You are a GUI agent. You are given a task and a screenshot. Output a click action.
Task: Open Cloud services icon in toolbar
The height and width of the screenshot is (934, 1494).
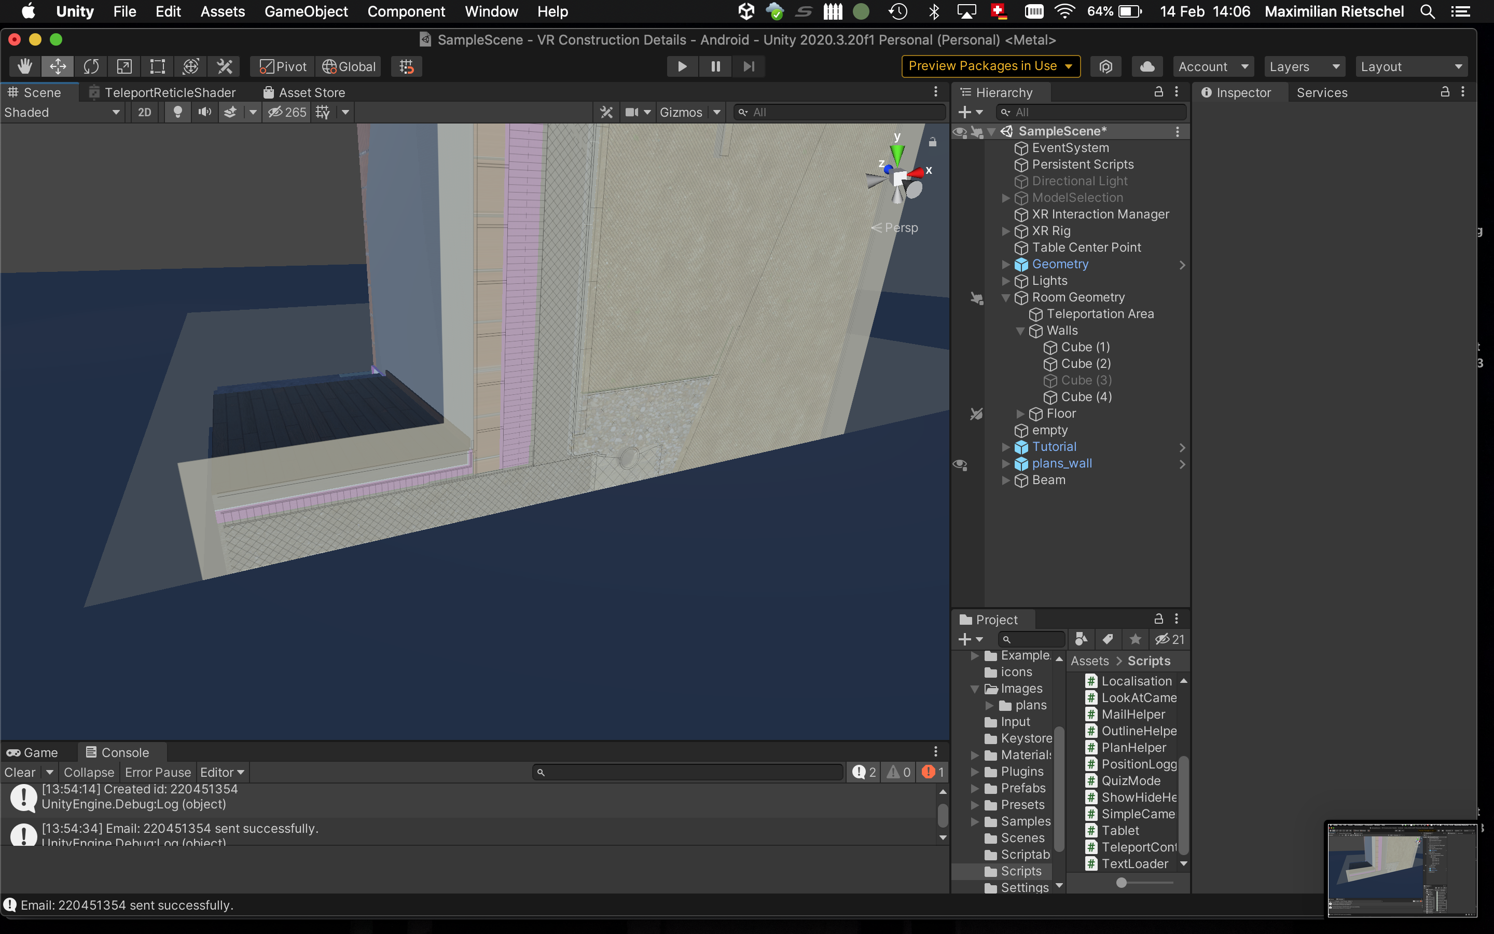pyautogui.click(x=1146, y=67)
